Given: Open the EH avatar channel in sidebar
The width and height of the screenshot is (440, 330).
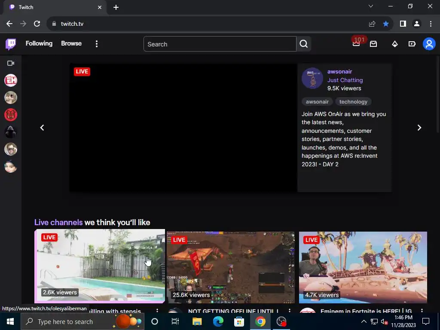Looking at the screenshot, I should 11,80.
